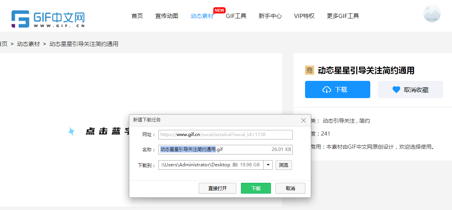452x210 pixels.
Task: Click the 下载到 path field
Action: coord(211,165)
